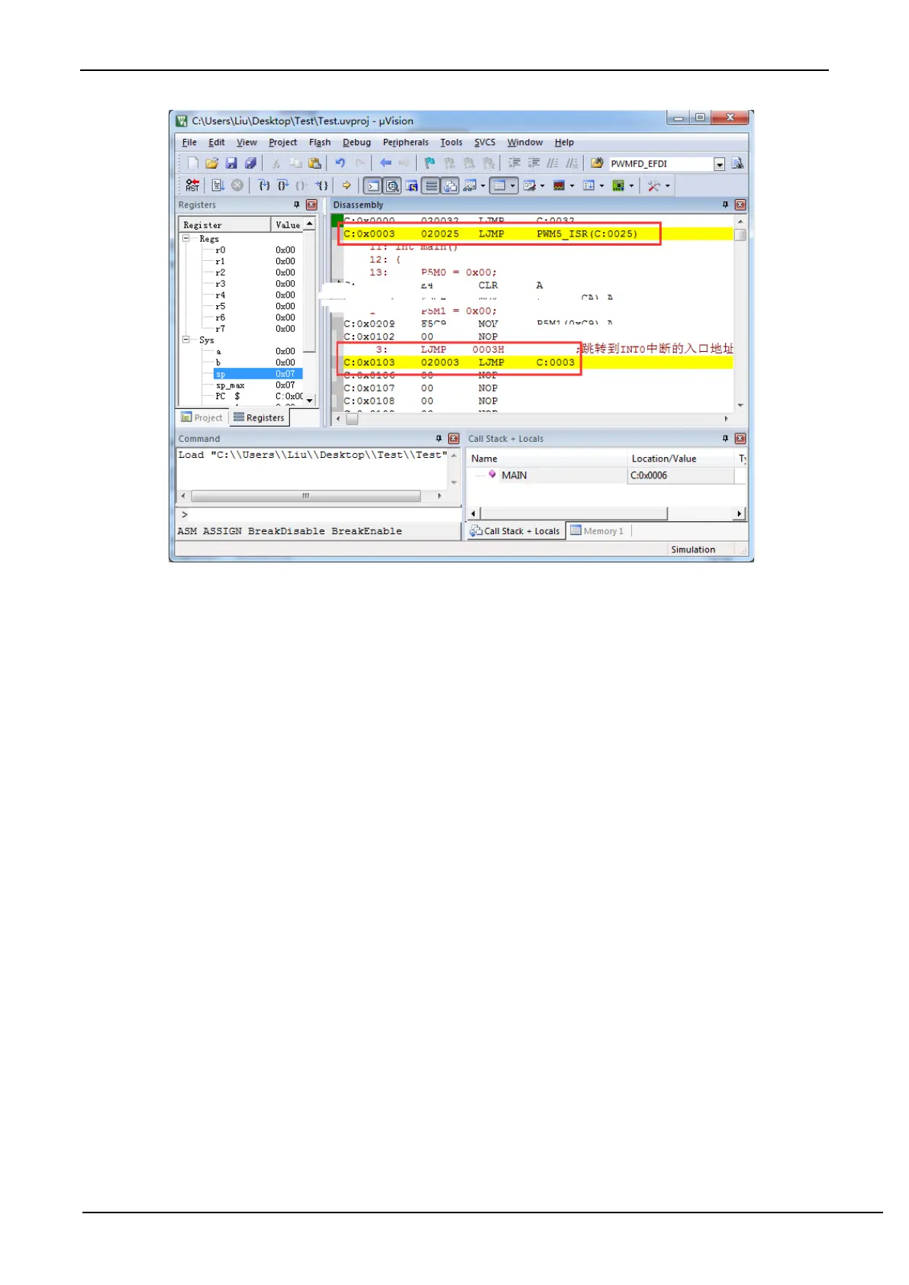Click the Open file icon
This screenshot has width=909, height=1285.
click(x=212, y=163)
